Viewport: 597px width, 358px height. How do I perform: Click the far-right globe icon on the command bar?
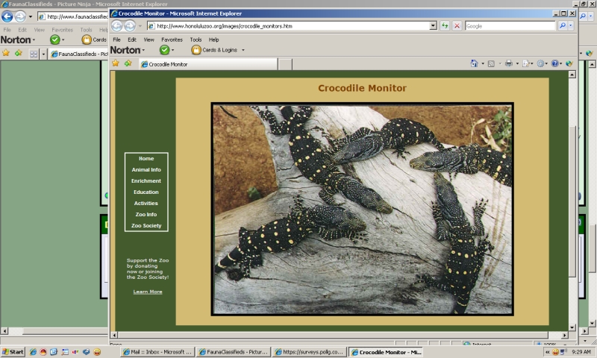(x=569, y=63)
